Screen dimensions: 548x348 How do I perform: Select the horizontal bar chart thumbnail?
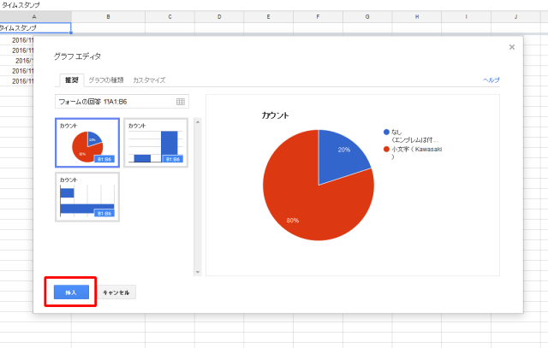[x=87, y=197]
